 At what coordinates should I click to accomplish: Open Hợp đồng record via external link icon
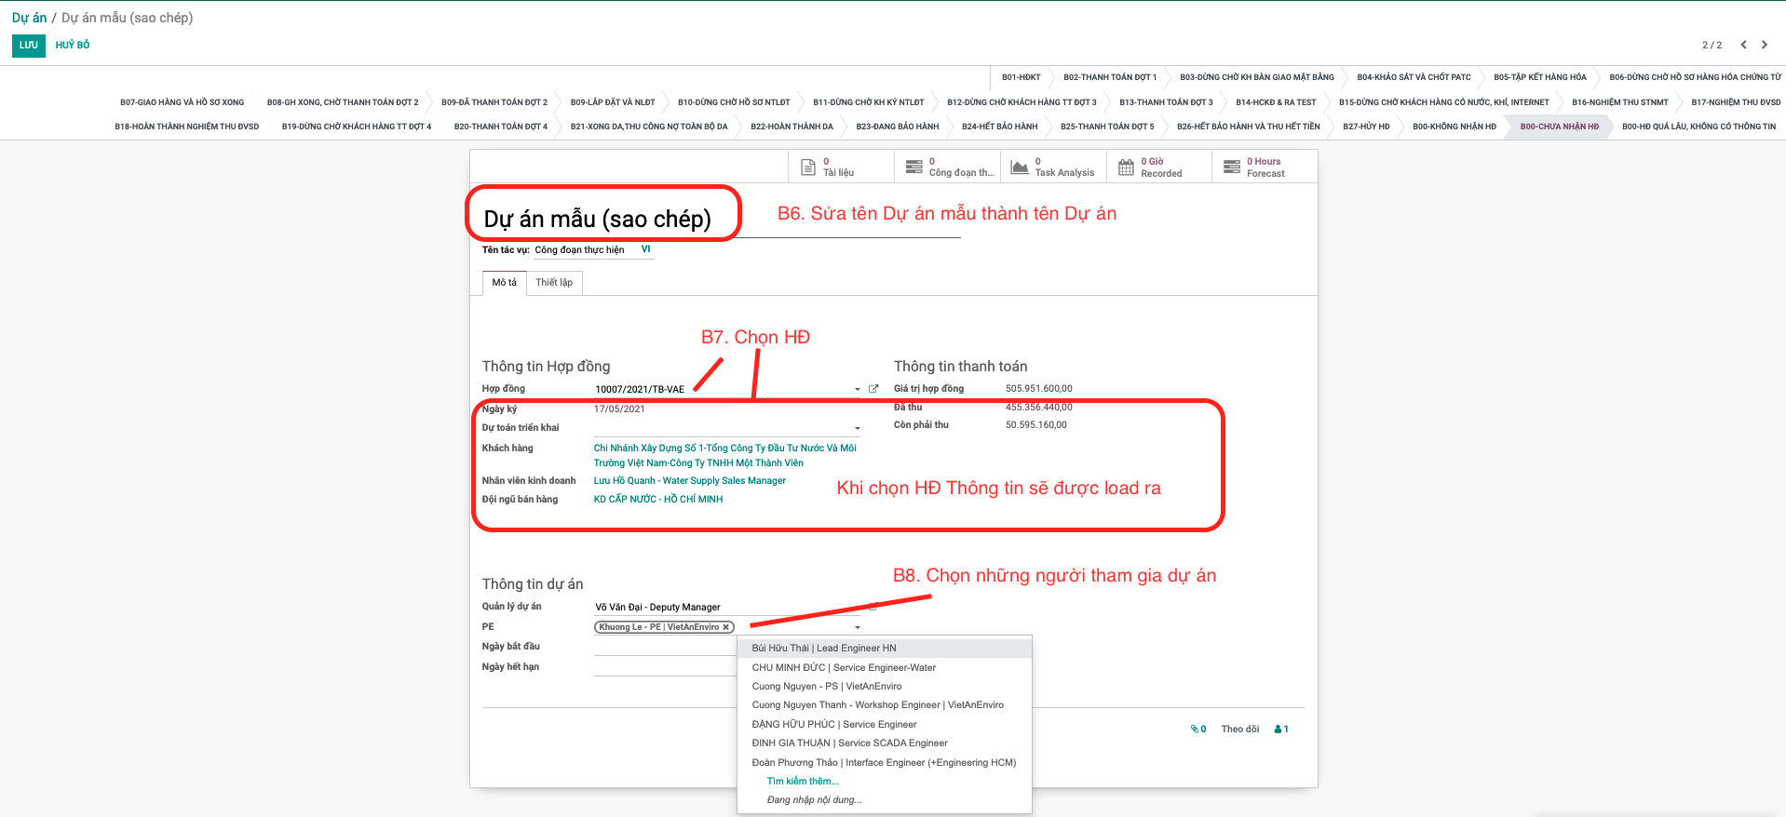(873, 389)
